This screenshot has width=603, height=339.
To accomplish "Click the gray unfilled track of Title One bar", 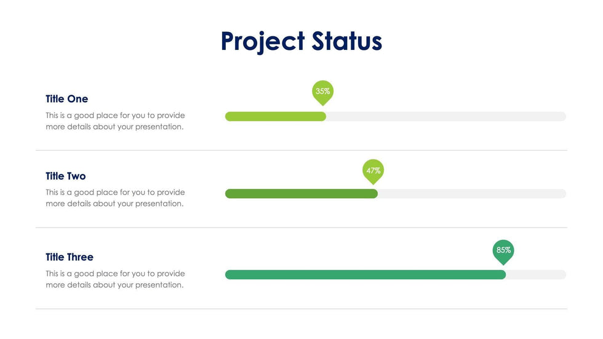I will [445, 116].
